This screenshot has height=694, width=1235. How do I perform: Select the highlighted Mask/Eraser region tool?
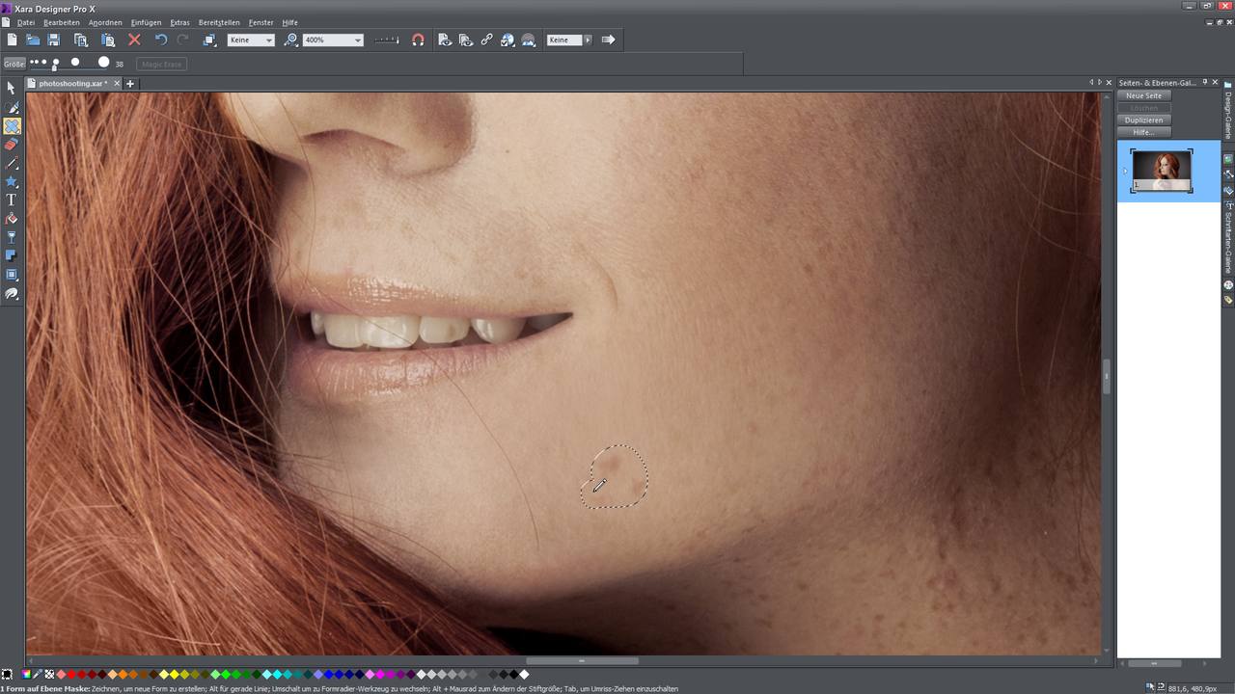point(12,125)
